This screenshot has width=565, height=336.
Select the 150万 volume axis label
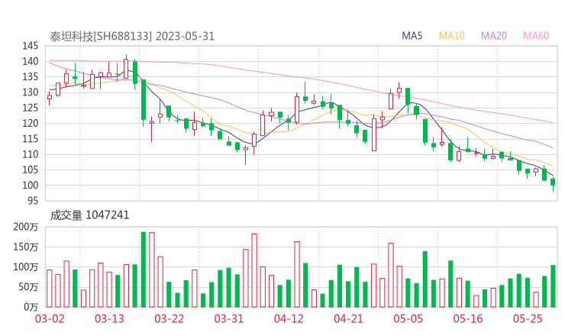point(26,247)
